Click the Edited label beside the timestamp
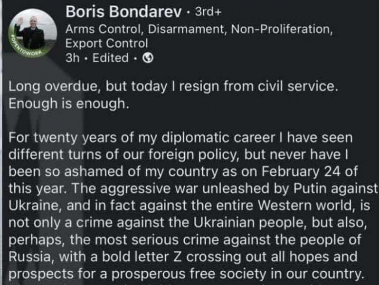379x285 pixels. [x=109, y=59]
